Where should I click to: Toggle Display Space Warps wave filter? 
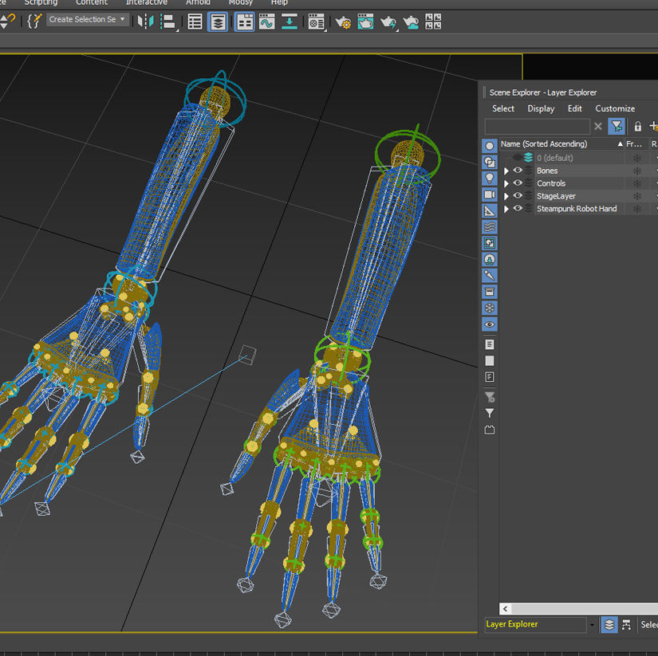click(489, 227)
